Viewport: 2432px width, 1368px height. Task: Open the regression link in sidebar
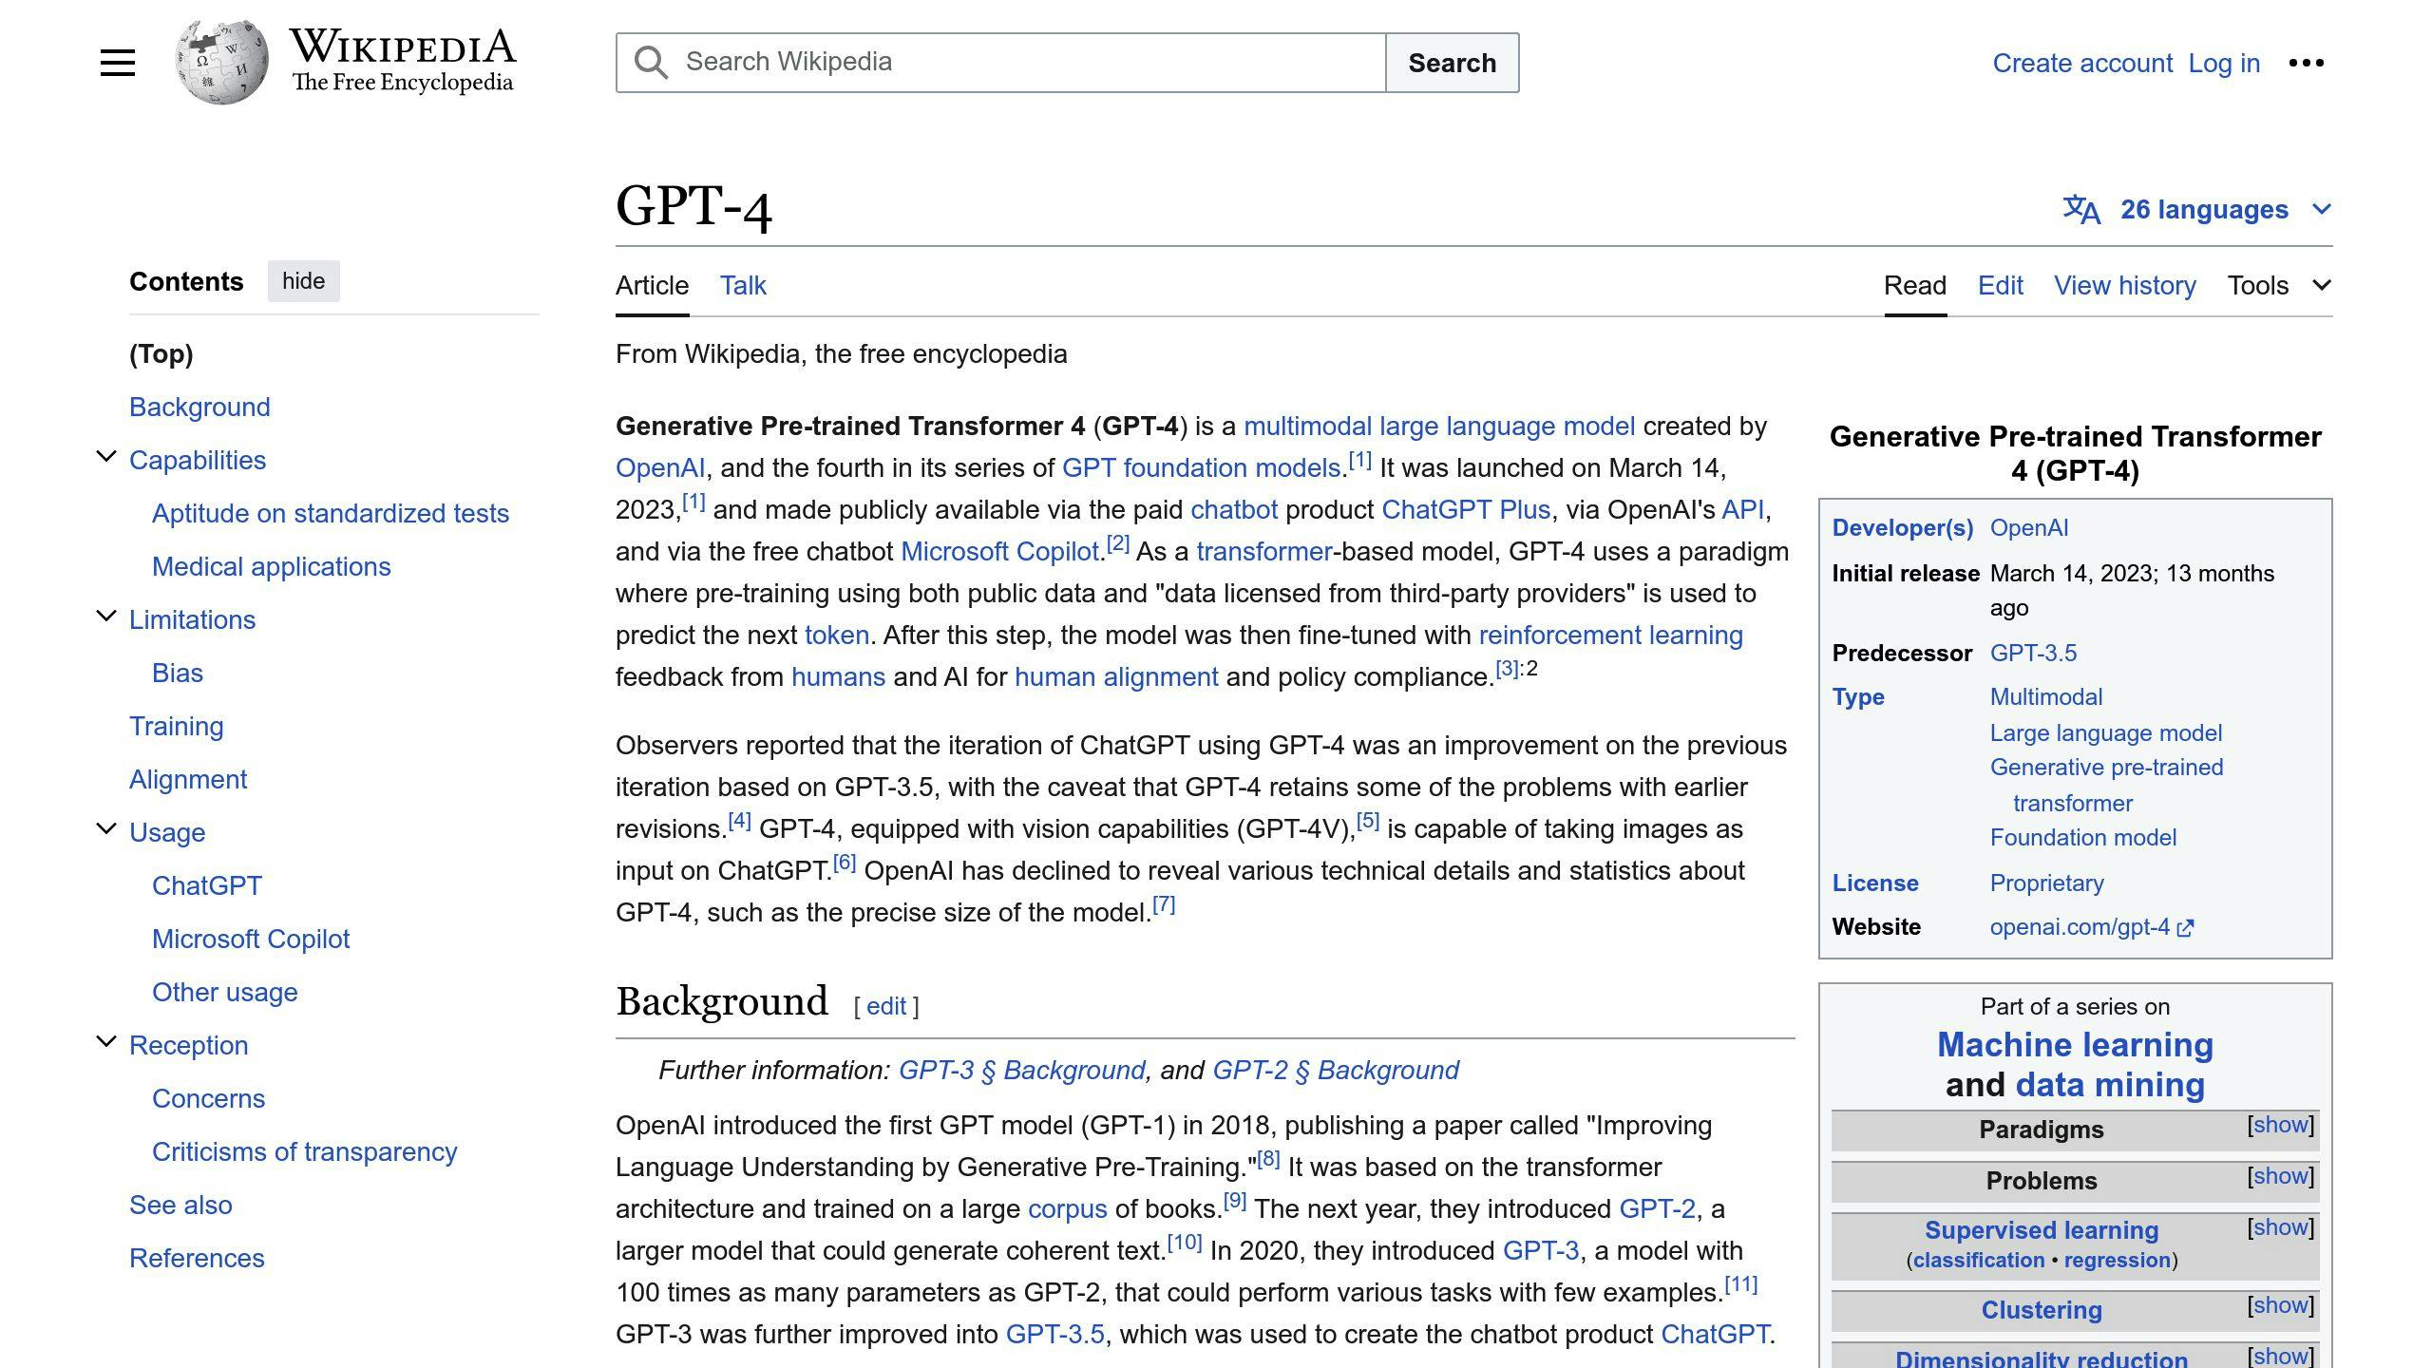click(x=2117, y=1260)
